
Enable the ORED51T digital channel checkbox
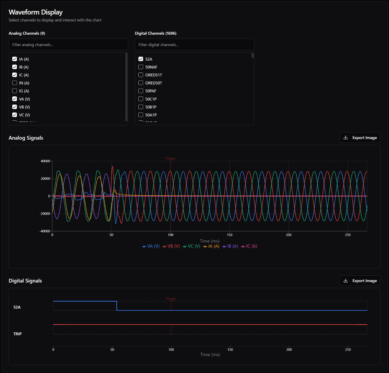141,75
